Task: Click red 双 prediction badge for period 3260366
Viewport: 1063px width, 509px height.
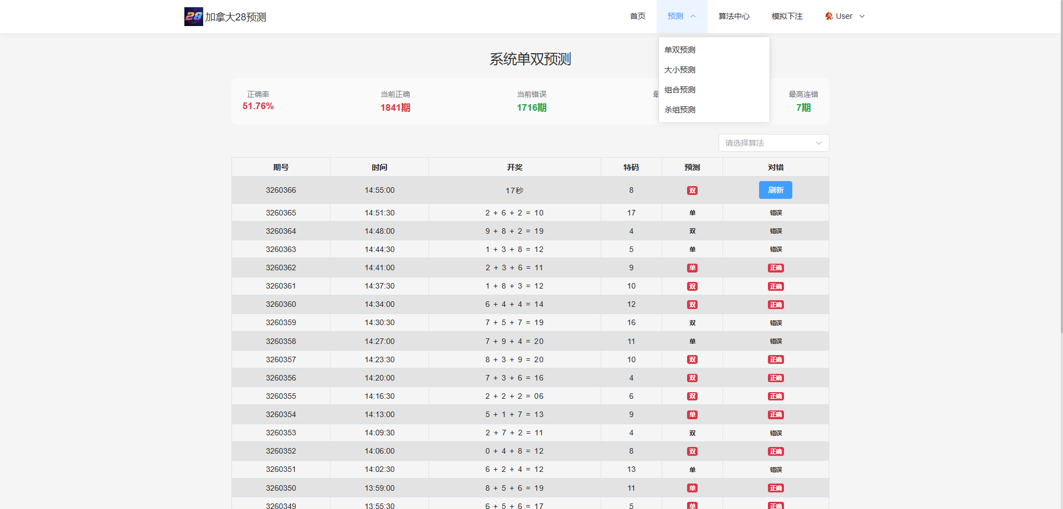Action: click(692, 191)
